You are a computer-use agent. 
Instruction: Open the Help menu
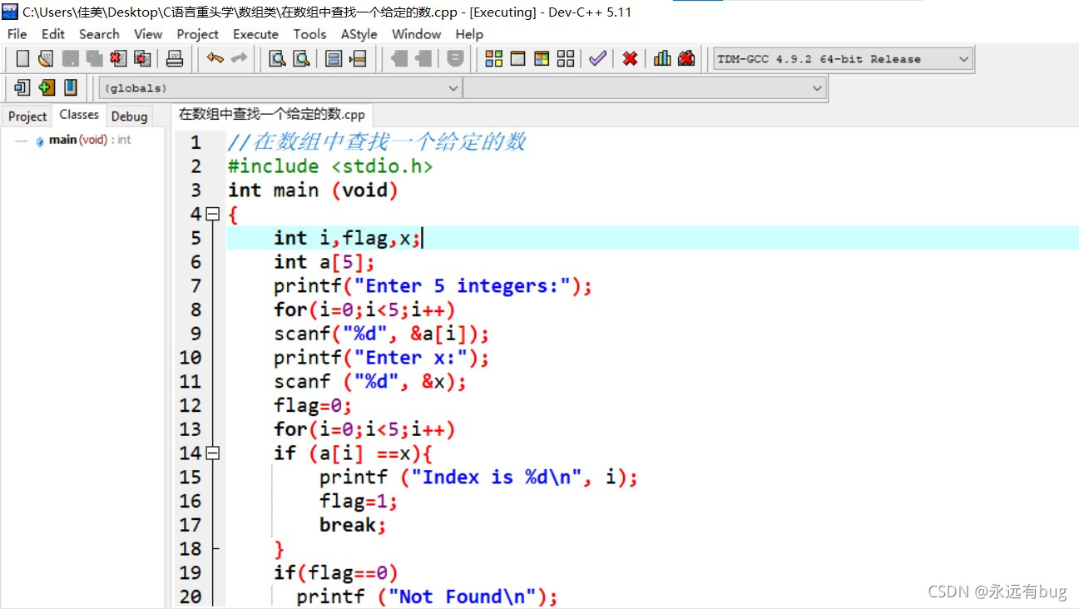click(x=469, y=34)
